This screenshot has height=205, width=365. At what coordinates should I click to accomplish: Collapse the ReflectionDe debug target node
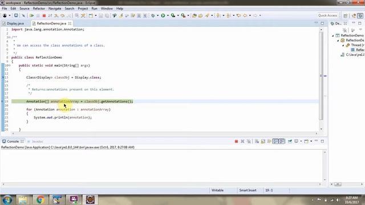pyautogui.click(x=338, y=40)
